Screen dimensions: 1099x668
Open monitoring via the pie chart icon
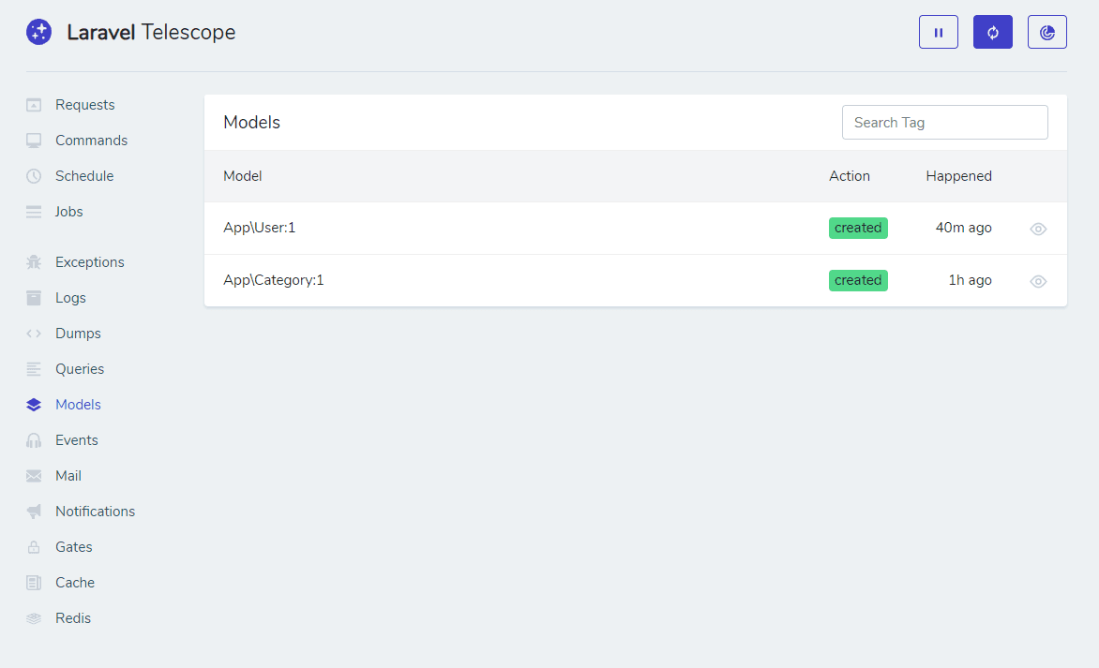click(1046, 31)
